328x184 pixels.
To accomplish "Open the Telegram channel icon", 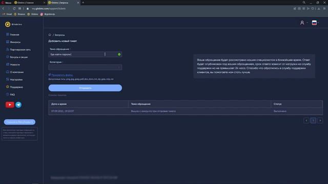I will [18, 105].
